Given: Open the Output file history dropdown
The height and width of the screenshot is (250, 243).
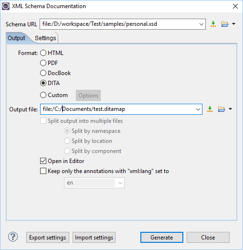Looking at the screenshot, I should click(198, 109).
